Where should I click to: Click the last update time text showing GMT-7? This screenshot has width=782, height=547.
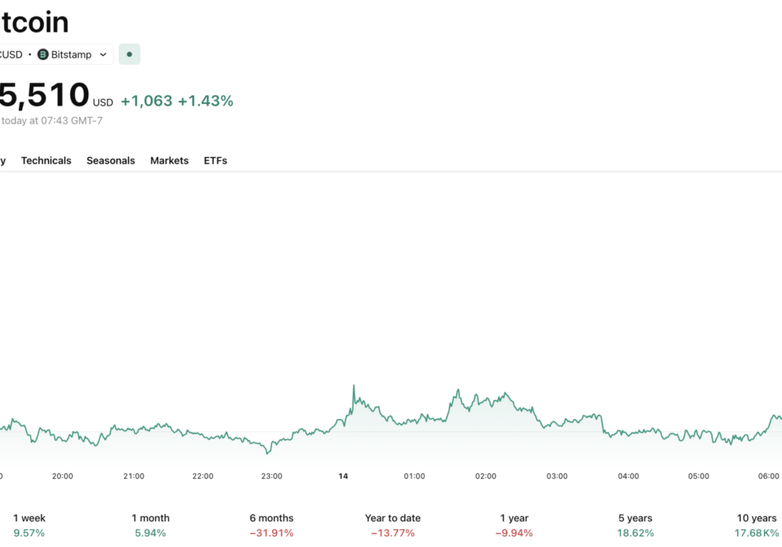pyautogui.click(x=52, y=120)
